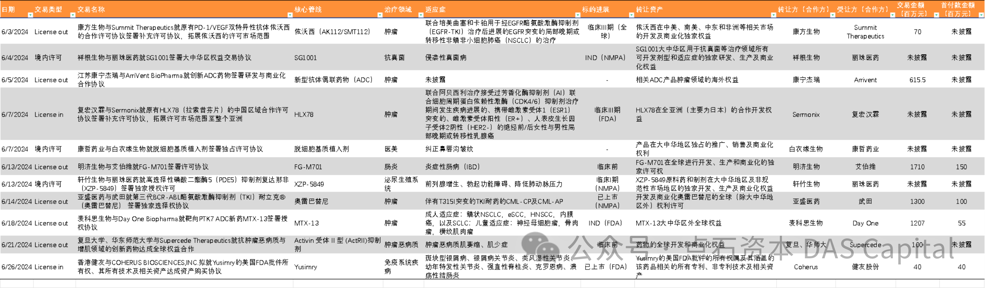Click pipeline cell Yusimry
Viewport: 985px width, 288px height.
tap(306, 267)
